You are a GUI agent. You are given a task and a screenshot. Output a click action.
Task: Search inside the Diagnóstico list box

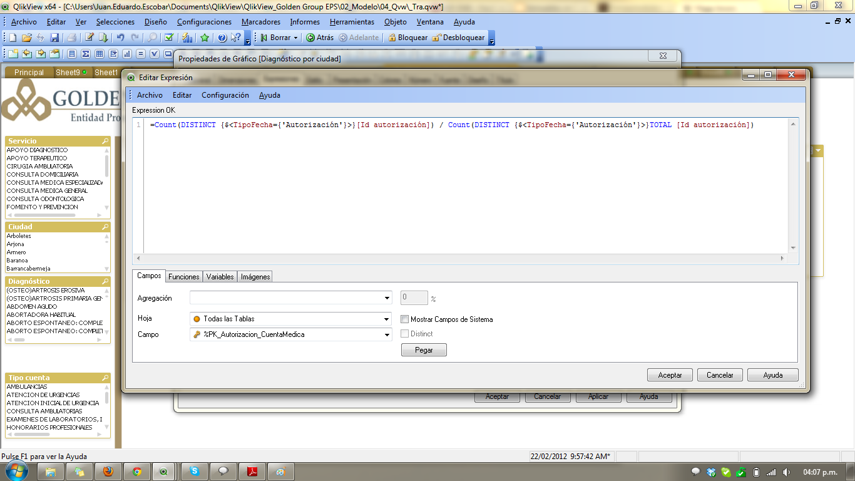click(x=106, y=281)
